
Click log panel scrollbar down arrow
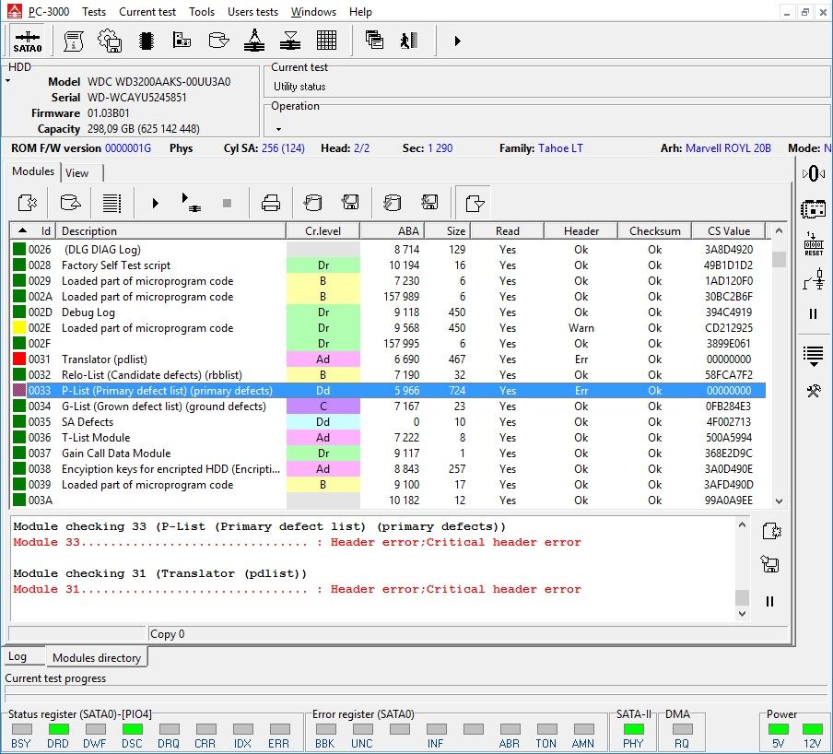coord(742,613)
